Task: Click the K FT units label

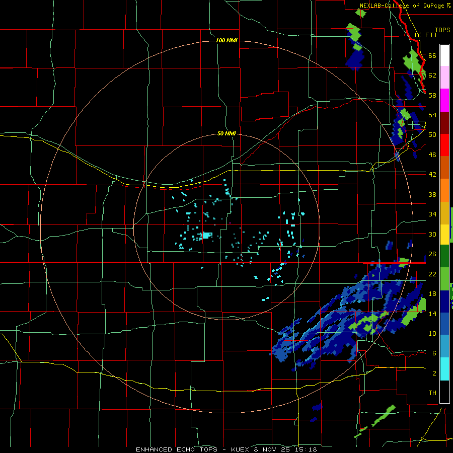Action: pyautogui.click(x=426, y=35)
